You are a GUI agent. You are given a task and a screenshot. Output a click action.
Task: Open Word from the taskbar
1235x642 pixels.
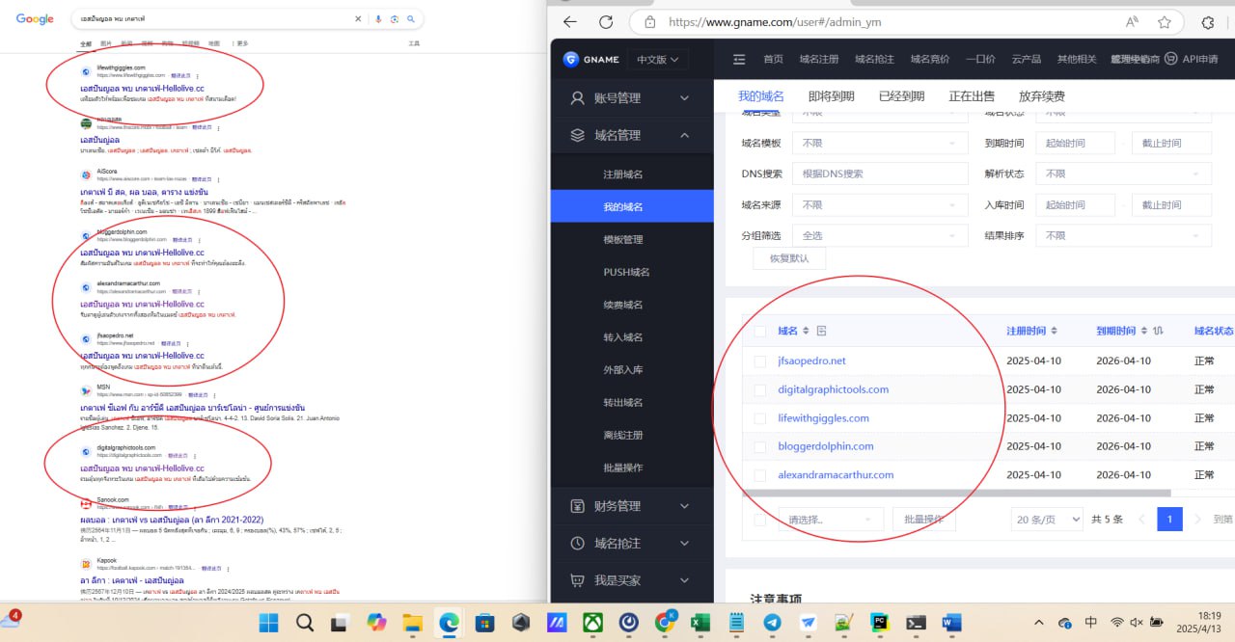tap(951, 623)
